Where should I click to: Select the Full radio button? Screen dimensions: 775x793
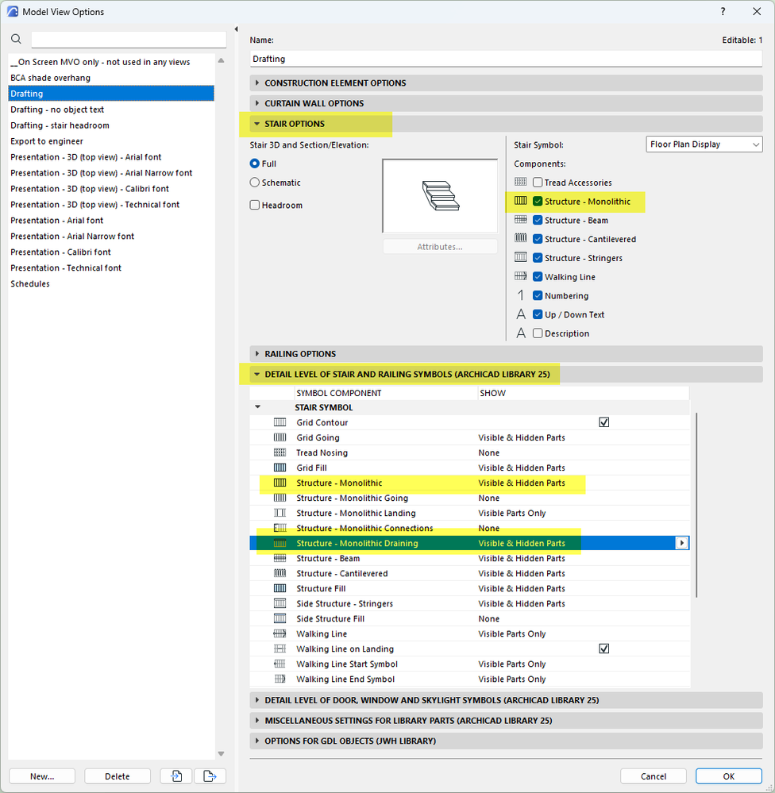point(254,164)
